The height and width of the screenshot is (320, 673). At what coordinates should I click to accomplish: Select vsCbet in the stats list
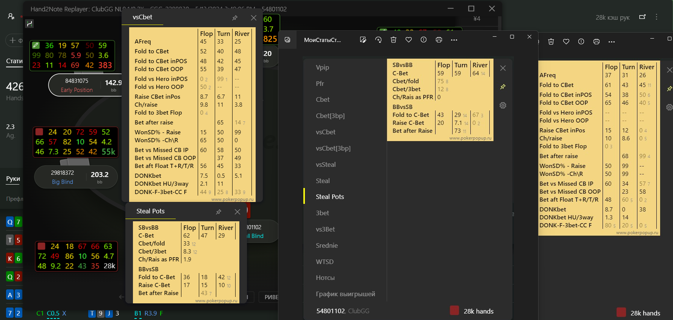326,132
